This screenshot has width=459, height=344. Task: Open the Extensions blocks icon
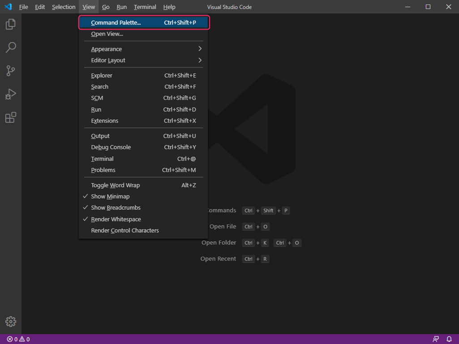click(11, 118)
